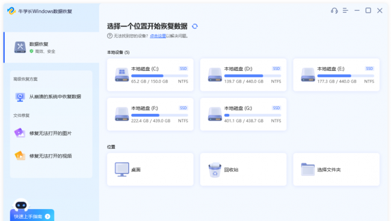Choose 回收站 location card
This screenshot has width=391, height=221.
click(x=243, y=169)
